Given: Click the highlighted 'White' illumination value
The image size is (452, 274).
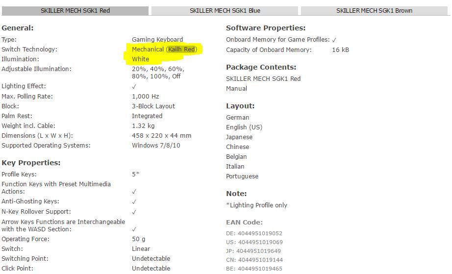Looking at the screenshot, I should pos(140,59).
